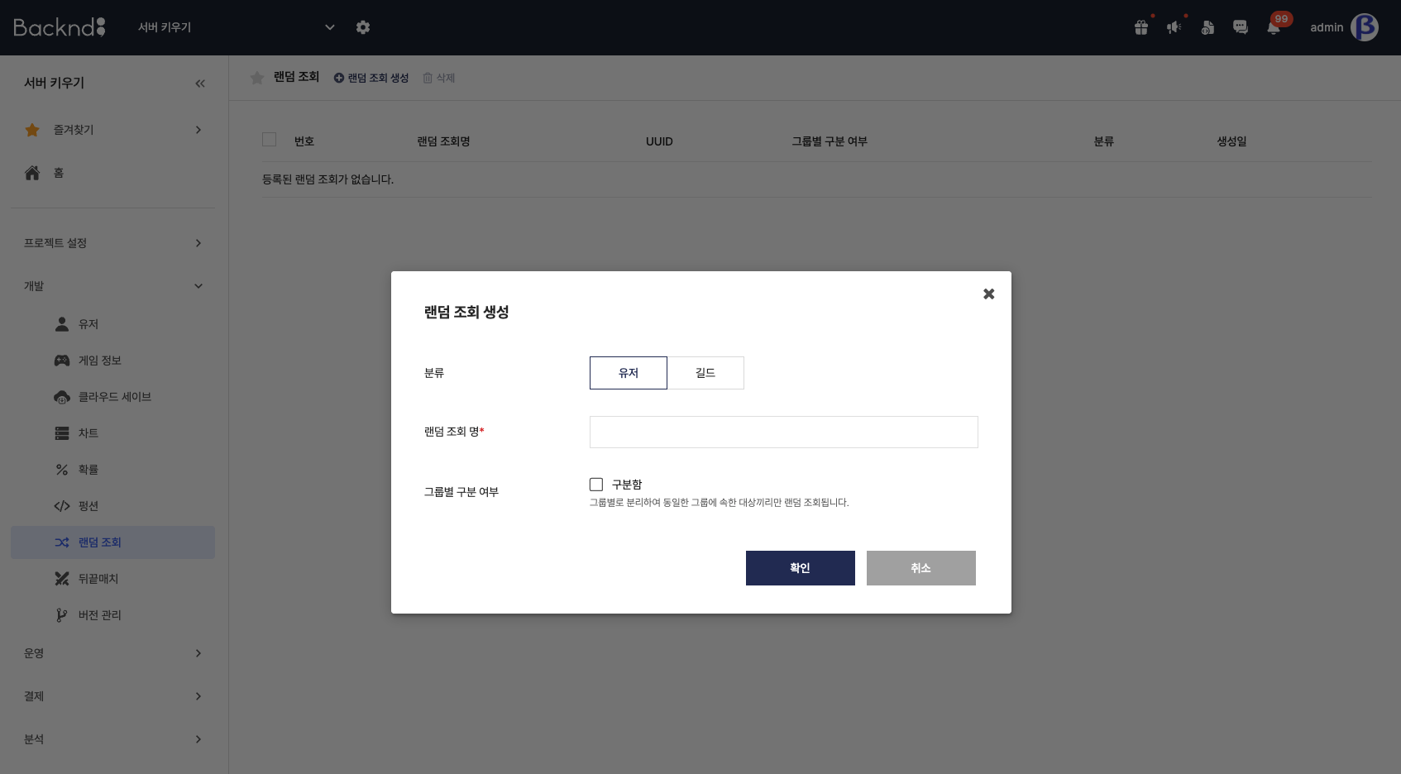Open notifications bell showing 99 badge
Image resolution: width=1401 pixels, height=774 pixels.
click(1273, 27)
